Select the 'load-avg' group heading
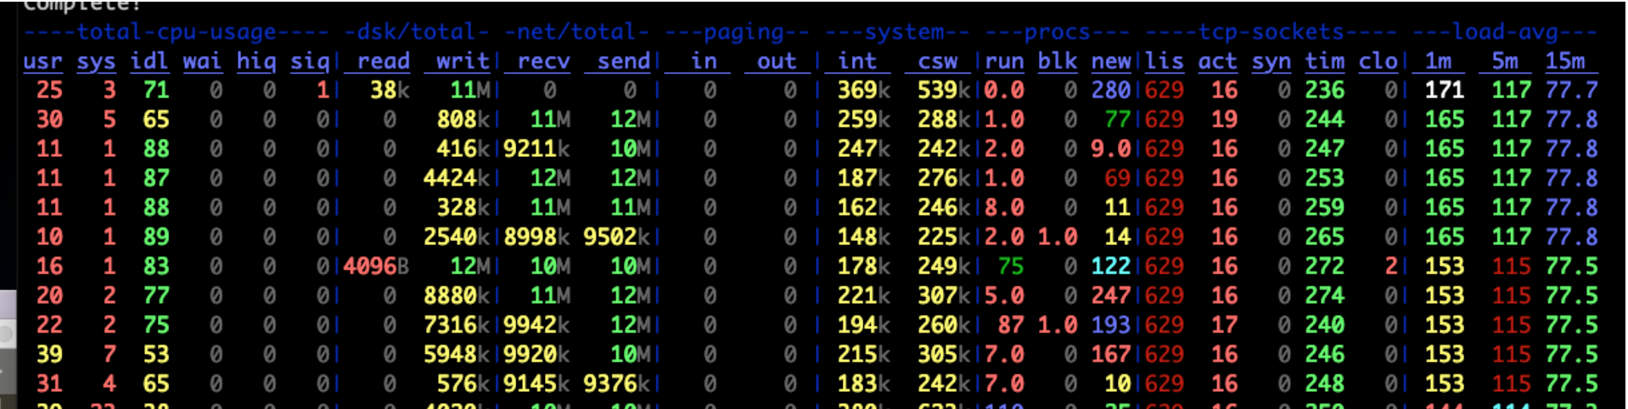Image resolution: width=1628 pixels, height=409 pixels. (x=1505, y=32)
